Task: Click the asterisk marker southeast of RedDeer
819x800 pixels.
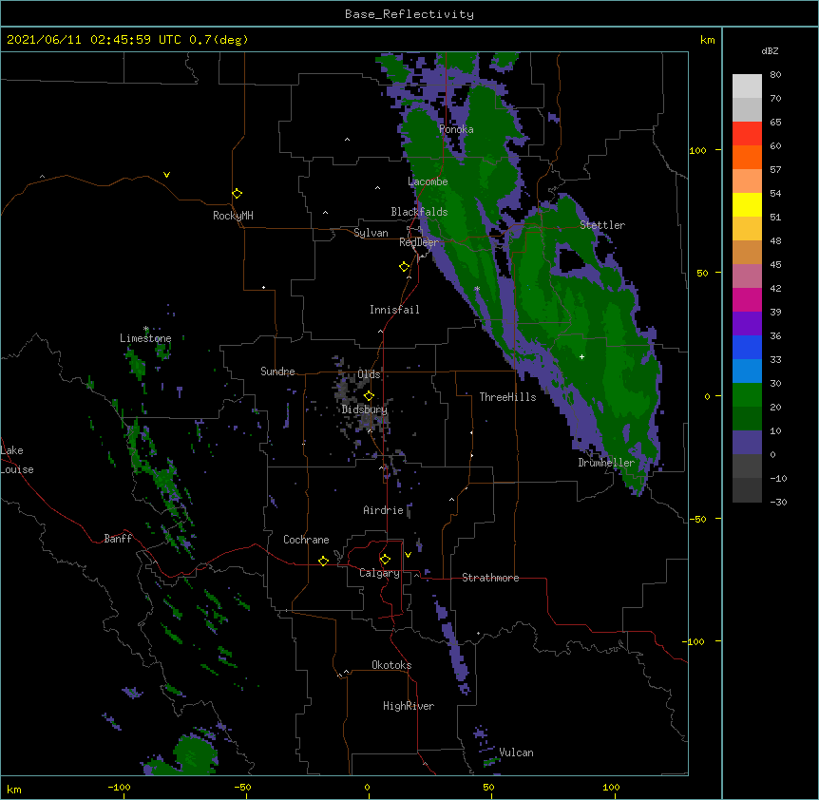Action: pyautogui.click(x=477, y=289)
